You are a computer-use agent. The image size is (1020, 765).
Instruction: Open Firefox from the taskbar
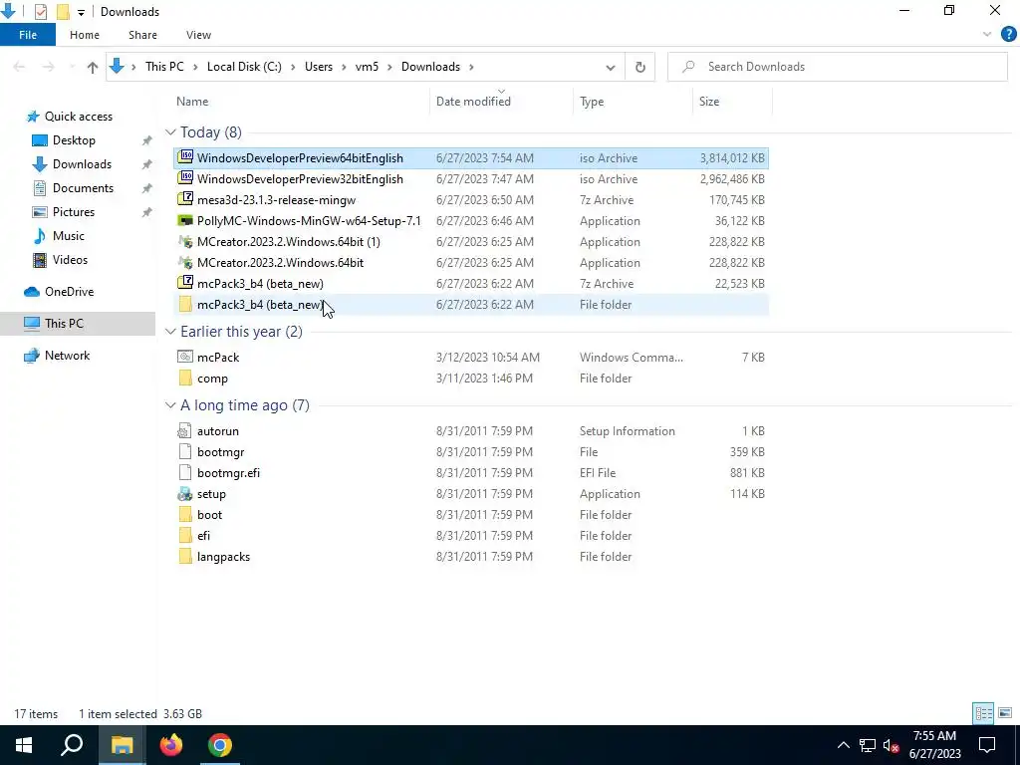(171, 745)
